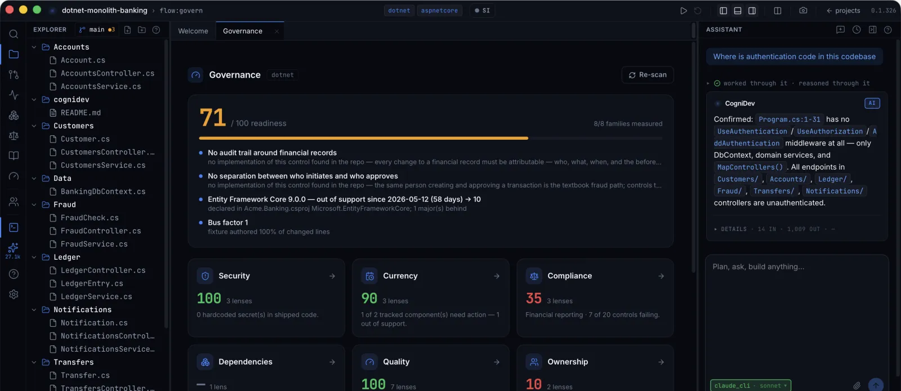Click the SI status pill in title bar
The height and width of the screenshot is (391, 901).
pyautogui.click(x=482, y=11)
